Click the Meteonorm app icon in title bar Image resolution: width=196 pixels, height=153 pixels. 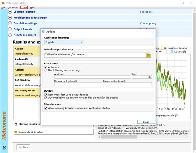pyautogui.click(x=3, y=3)
